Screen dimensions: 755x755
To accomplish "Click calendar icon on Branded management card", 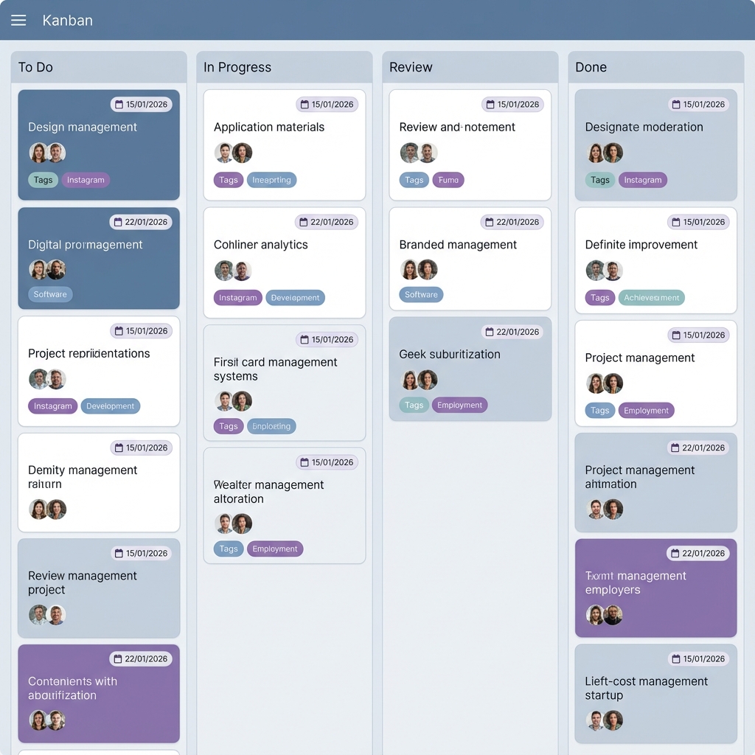I will click(490, 222).
